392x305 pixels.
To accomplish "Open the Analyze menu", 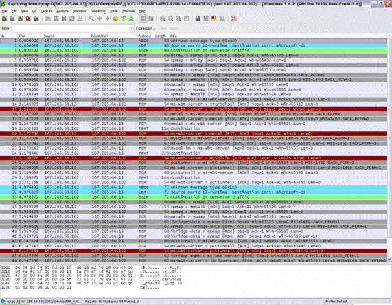I will point(62,11).
